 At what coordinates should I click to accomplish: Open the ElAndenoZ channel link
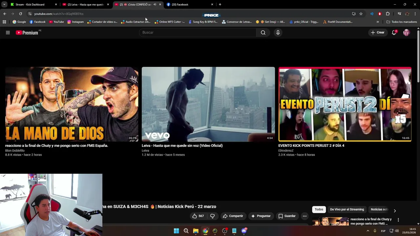286,151
